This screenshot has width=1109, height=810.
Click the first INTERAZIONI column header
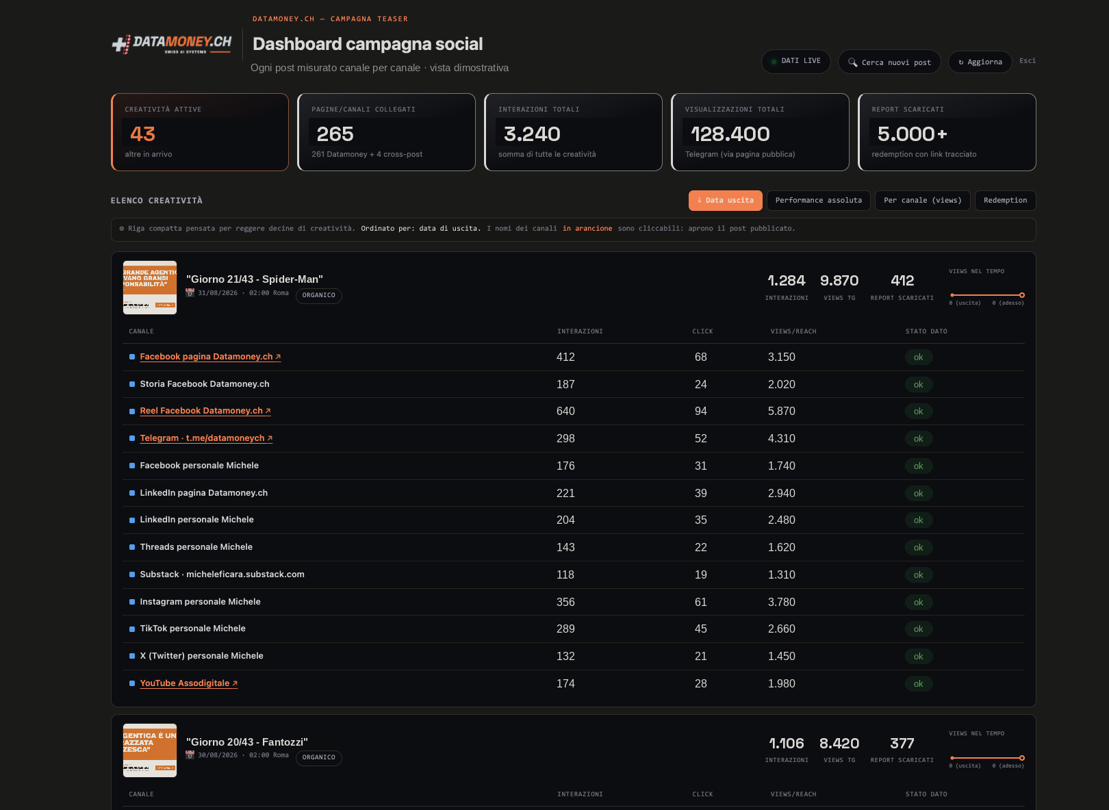click(x=581, y=331)
